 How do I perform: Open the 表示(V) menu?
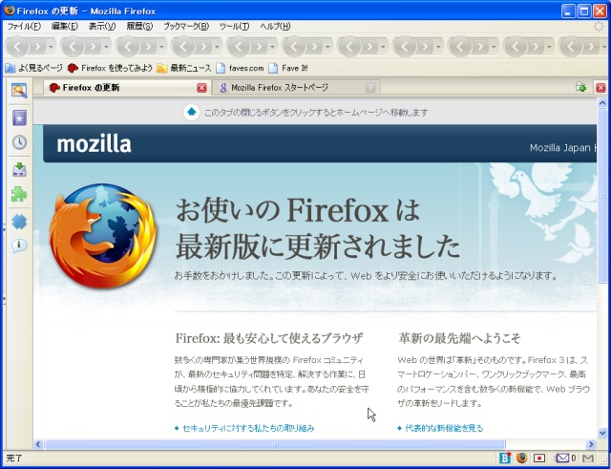102,26
